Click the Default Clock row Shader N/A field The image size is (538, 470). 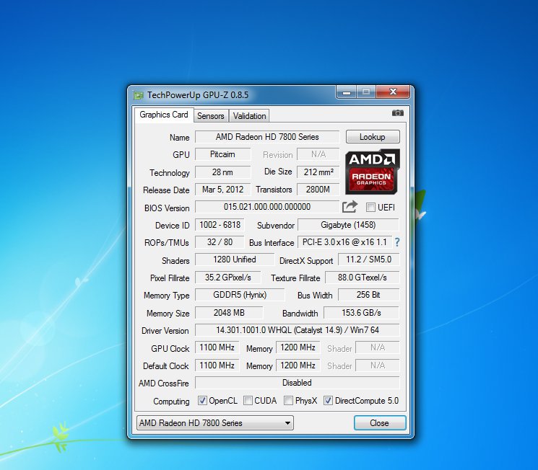(378, 365)
